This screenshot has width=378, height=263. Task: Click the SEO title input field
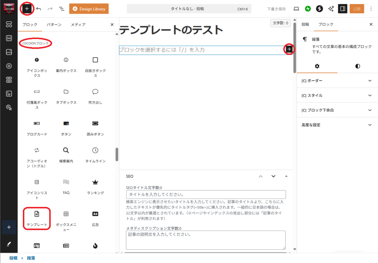pos(206,194)
